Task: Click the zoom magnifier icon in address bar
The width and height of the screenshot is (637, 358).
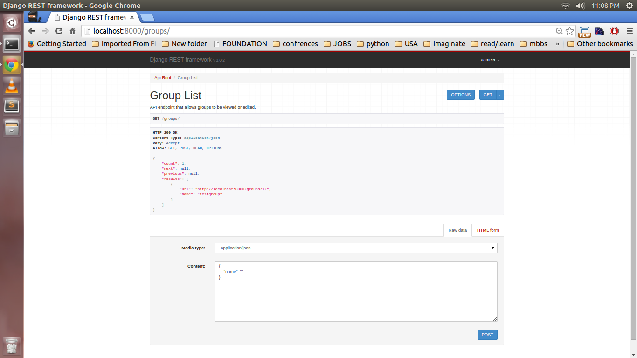Action: (x=559, y=31)
